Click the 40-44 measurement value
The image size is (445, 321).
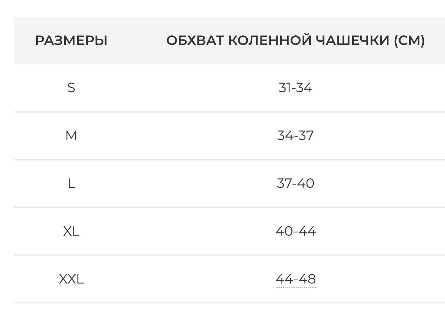(295, 231)
